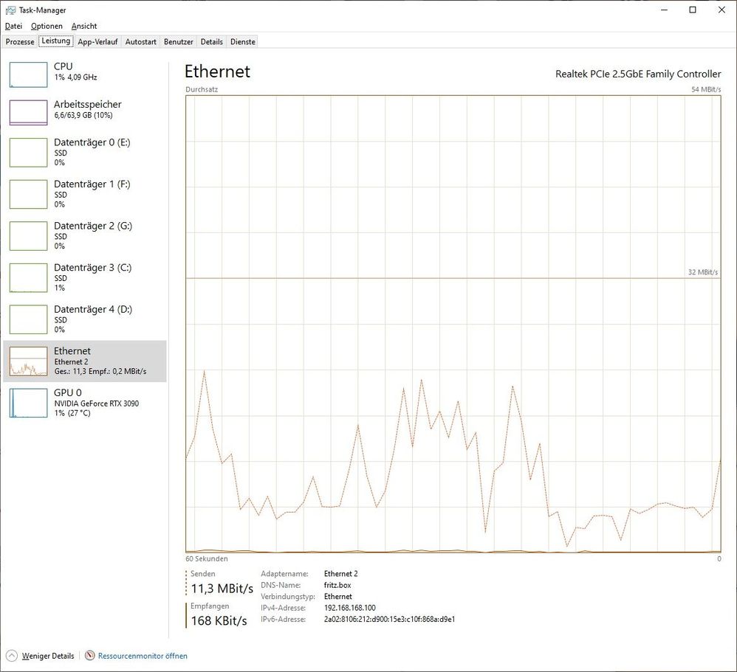The width and height of the screenshot is (737, 672).
Task: Select the Arbeitsspeicher label in sidebar
Action: 87,104
